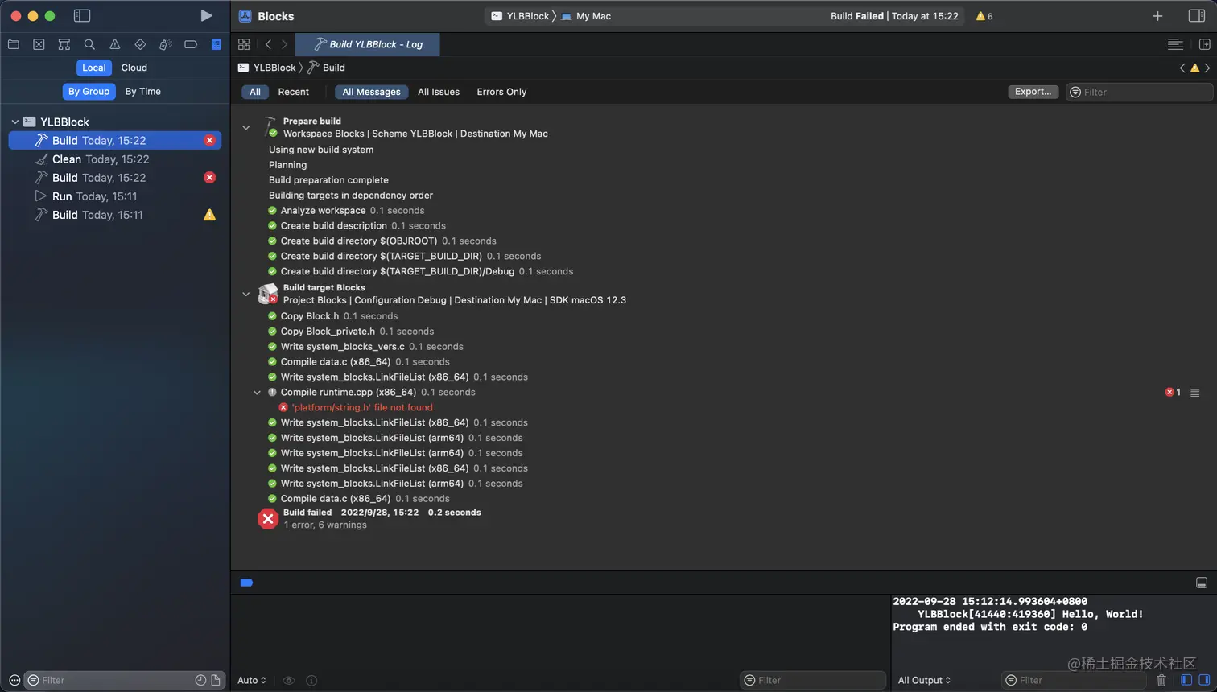Open the Symbol navigator
1217x692 pixels.
coord(64,44)
